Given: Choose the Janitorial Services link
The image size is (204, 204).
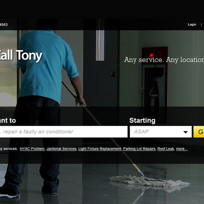Looking at the screenshot, I should pos(62,149).
